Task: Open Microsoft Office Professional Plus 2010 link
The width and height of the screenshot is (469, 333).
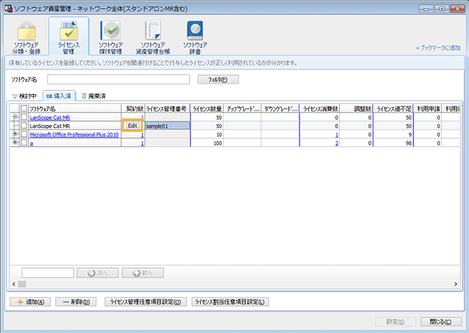Action: coord(74,135)
